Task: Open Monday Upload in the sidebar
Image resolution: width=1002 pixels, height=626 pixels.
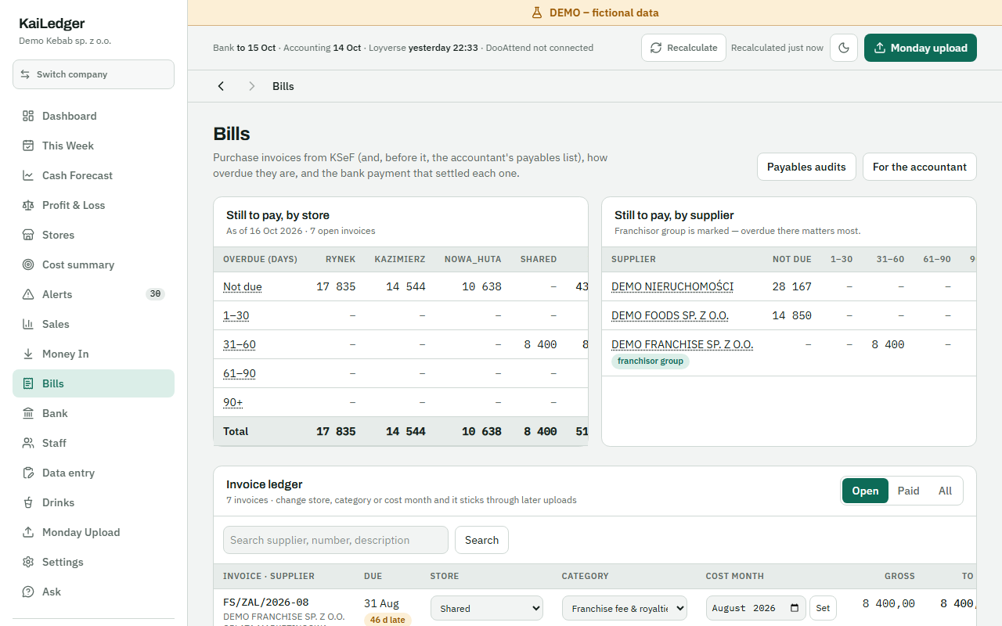Action: [x=93, y=532]
